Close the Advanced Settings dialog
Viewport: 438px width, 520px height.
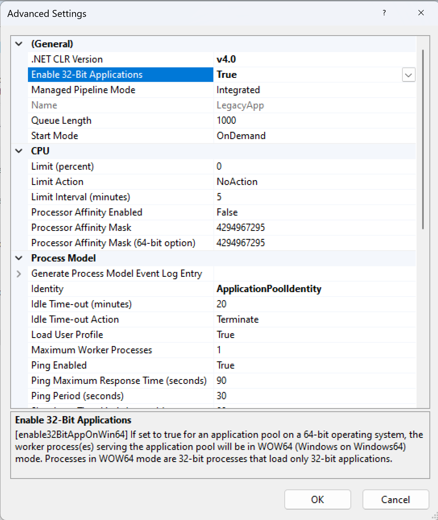click(421, 13)
